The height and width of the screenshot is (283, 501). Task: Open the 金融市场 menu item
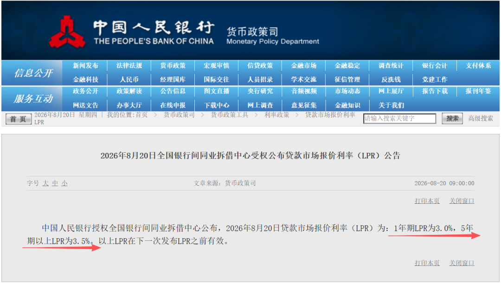pos(304,66)
